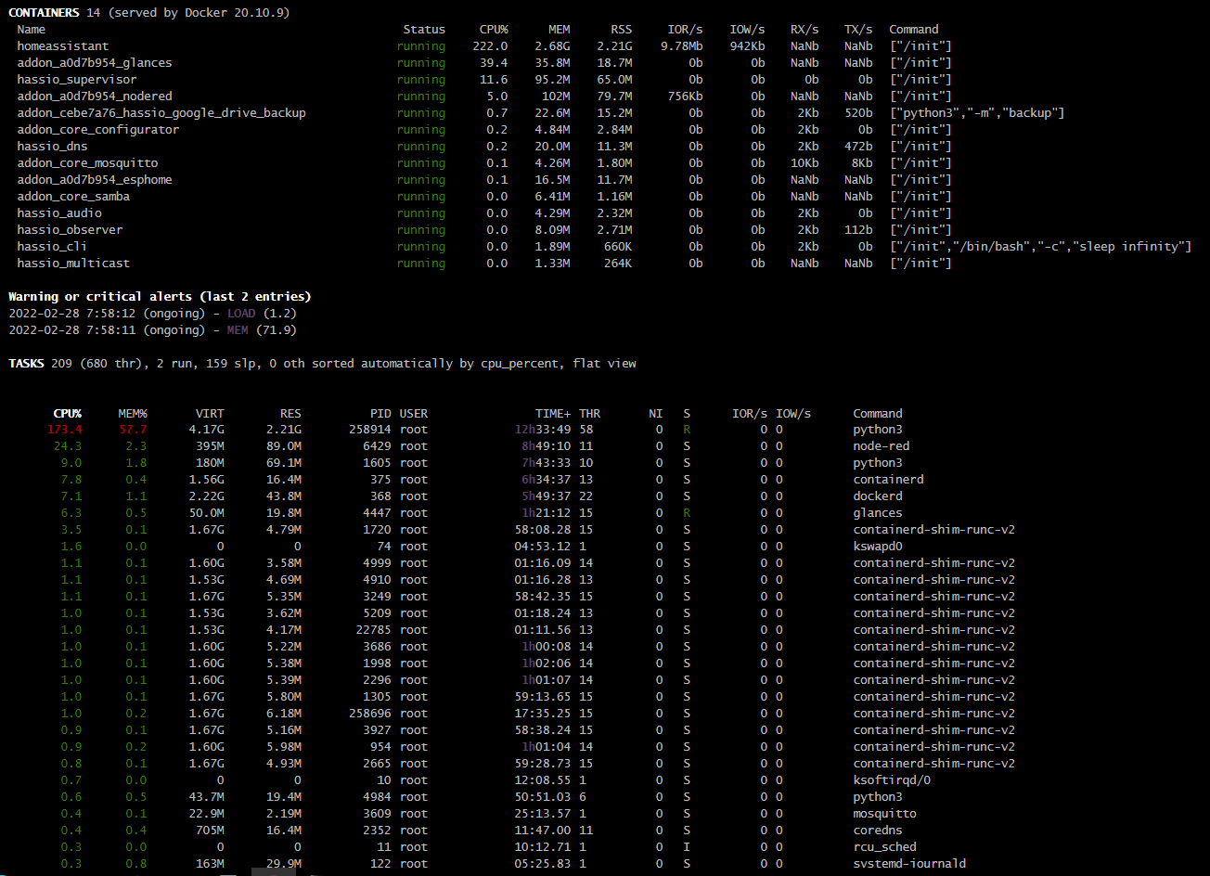The height and width of the screenshot is (876, 1210).
Task: Click the glances process command
Action: pyautogui.click(x=878, y=513)
